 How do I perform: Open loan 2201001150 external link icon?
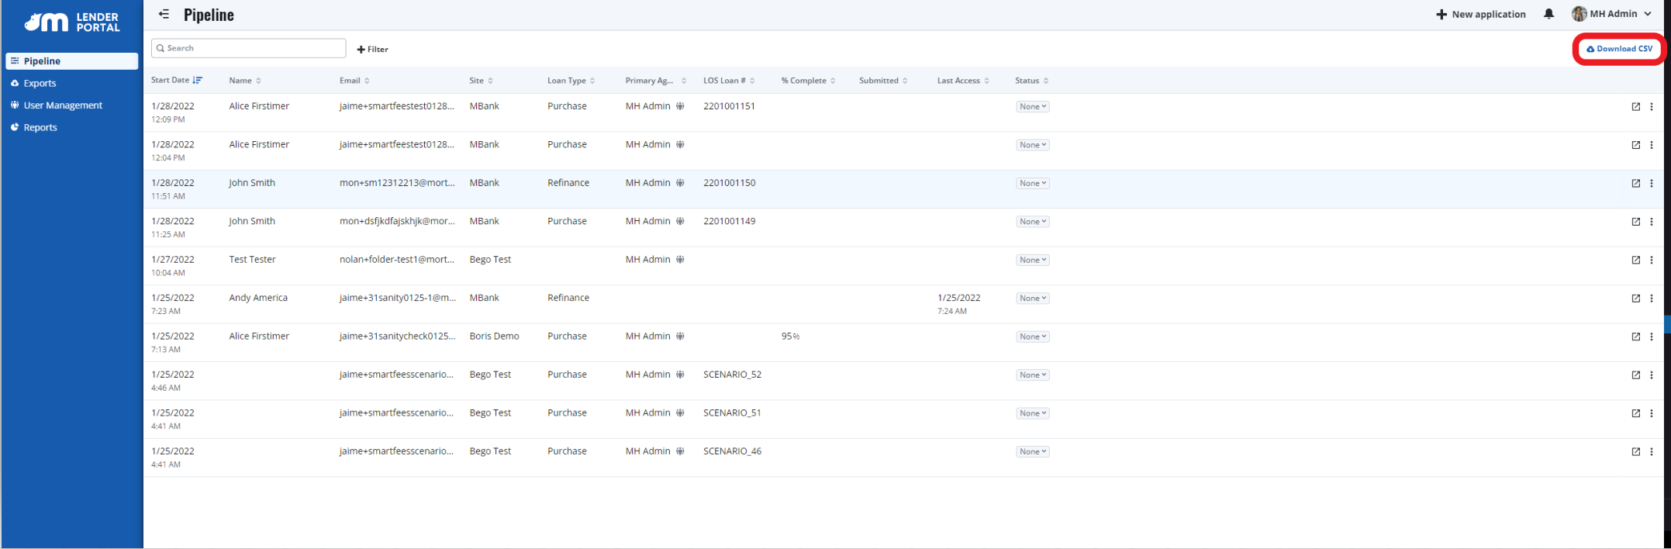(1636, 184)
